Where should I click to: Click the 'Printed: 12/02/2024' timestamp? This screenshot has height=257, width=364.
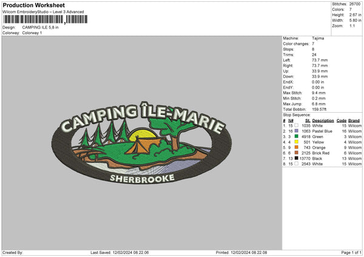[241, 253]
